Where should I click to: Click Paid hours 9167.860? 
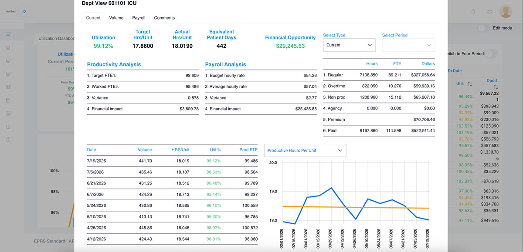click(x=369, y=130)
